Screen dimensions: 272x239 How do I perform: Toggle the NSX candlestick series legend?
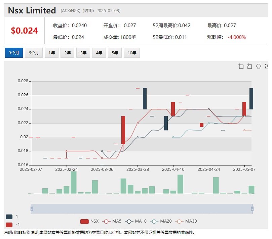coord(89,221)
